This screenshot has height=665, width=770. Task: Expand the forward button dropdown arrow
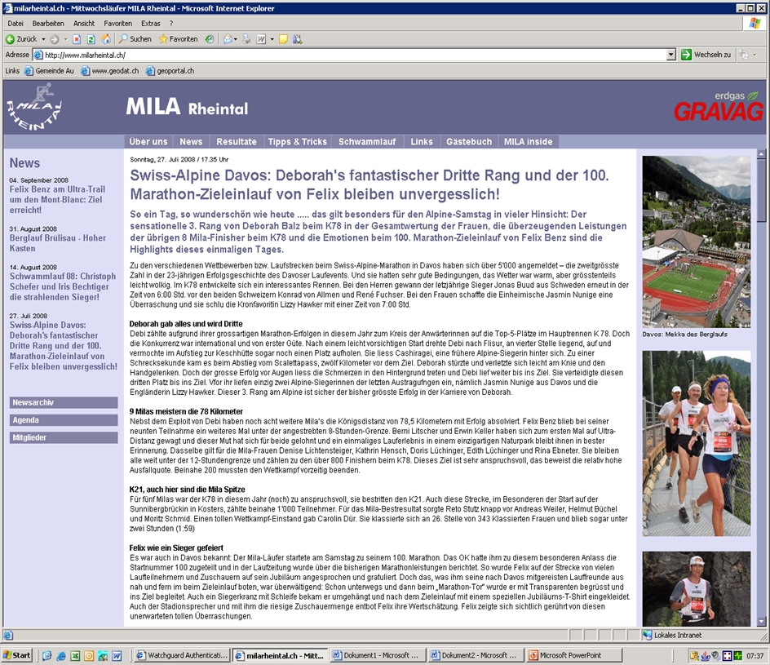click(x=65, y=39)
